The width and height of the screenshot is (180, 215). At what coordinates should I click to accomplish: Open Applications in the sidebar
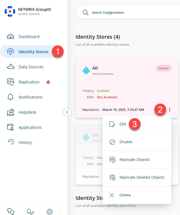pyautogui.click(x=30, y=127)
